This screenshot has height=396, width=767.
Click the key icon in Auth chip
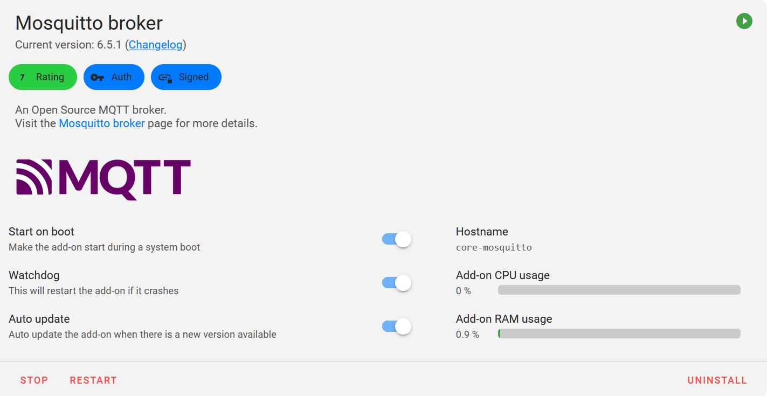[97, 77]
